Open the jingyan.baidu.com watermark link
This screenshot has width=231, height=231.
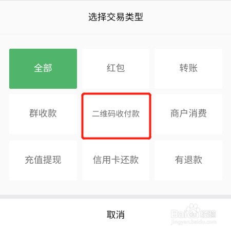194,222
